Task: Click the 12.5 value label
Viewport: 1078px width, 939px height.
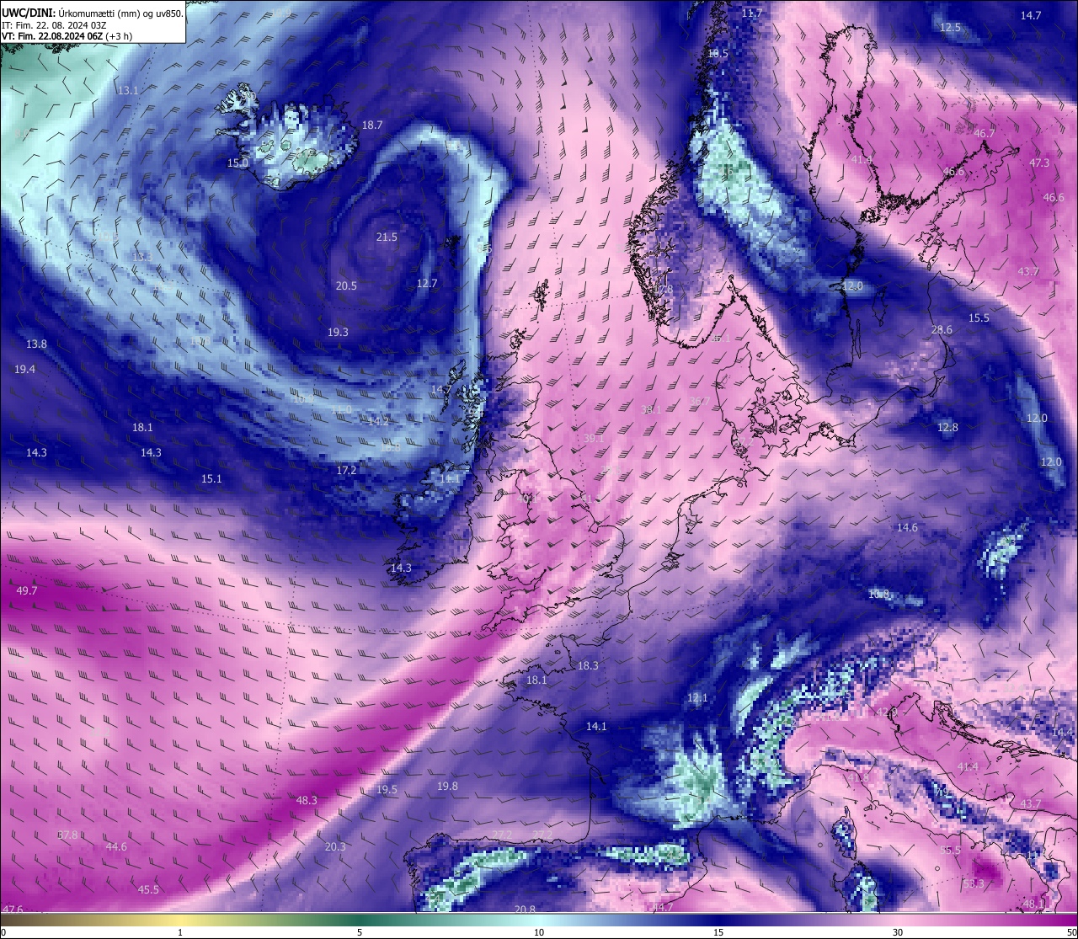Action: (950, 28)
